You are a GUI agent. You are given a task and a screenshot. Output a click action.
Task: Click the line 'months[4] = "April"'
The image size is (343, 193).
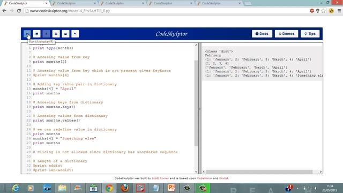coord(54,89)
